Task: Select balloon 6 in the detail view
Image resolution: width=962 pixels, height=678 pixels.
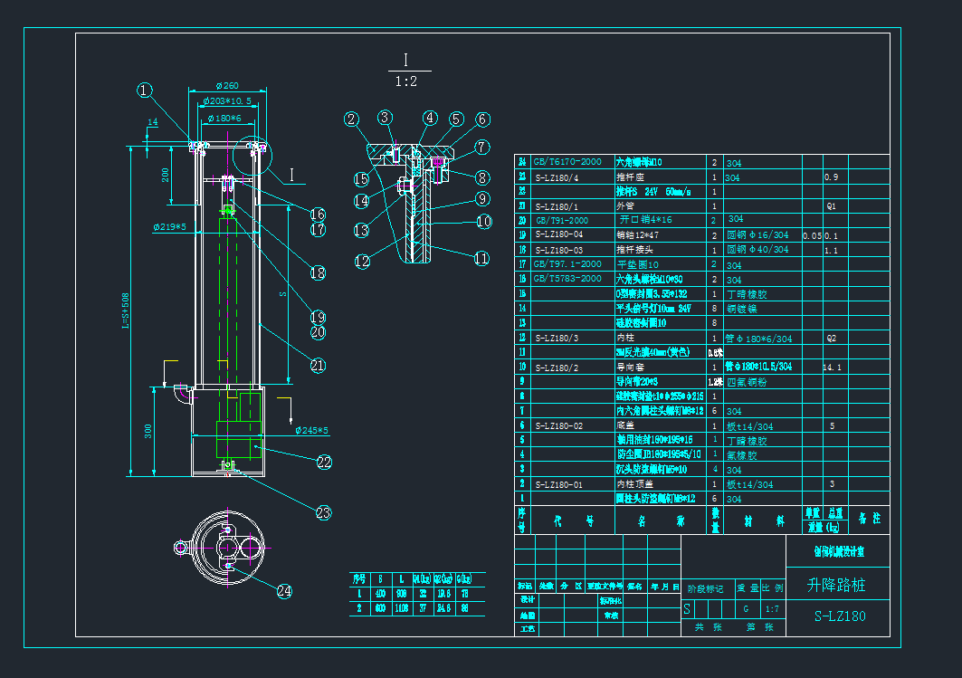Action: coord(482,119)
